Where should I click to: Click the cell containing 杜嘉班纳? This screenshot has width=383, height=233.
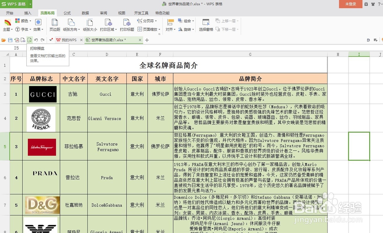[74, 205]
